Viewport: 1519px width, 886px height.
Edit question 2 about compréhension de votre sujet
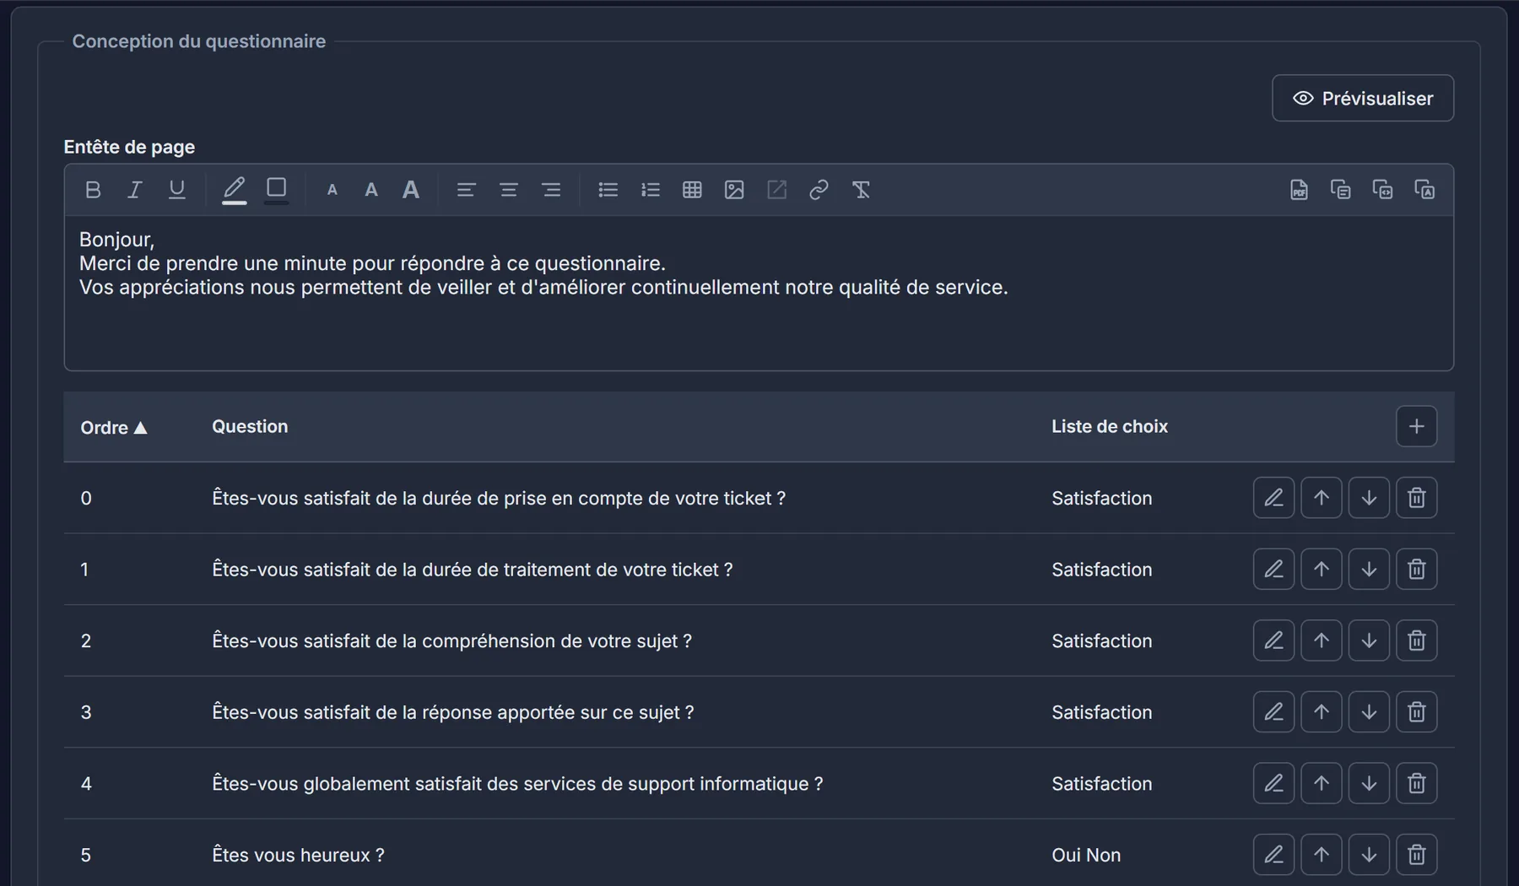coord(1273,640)
